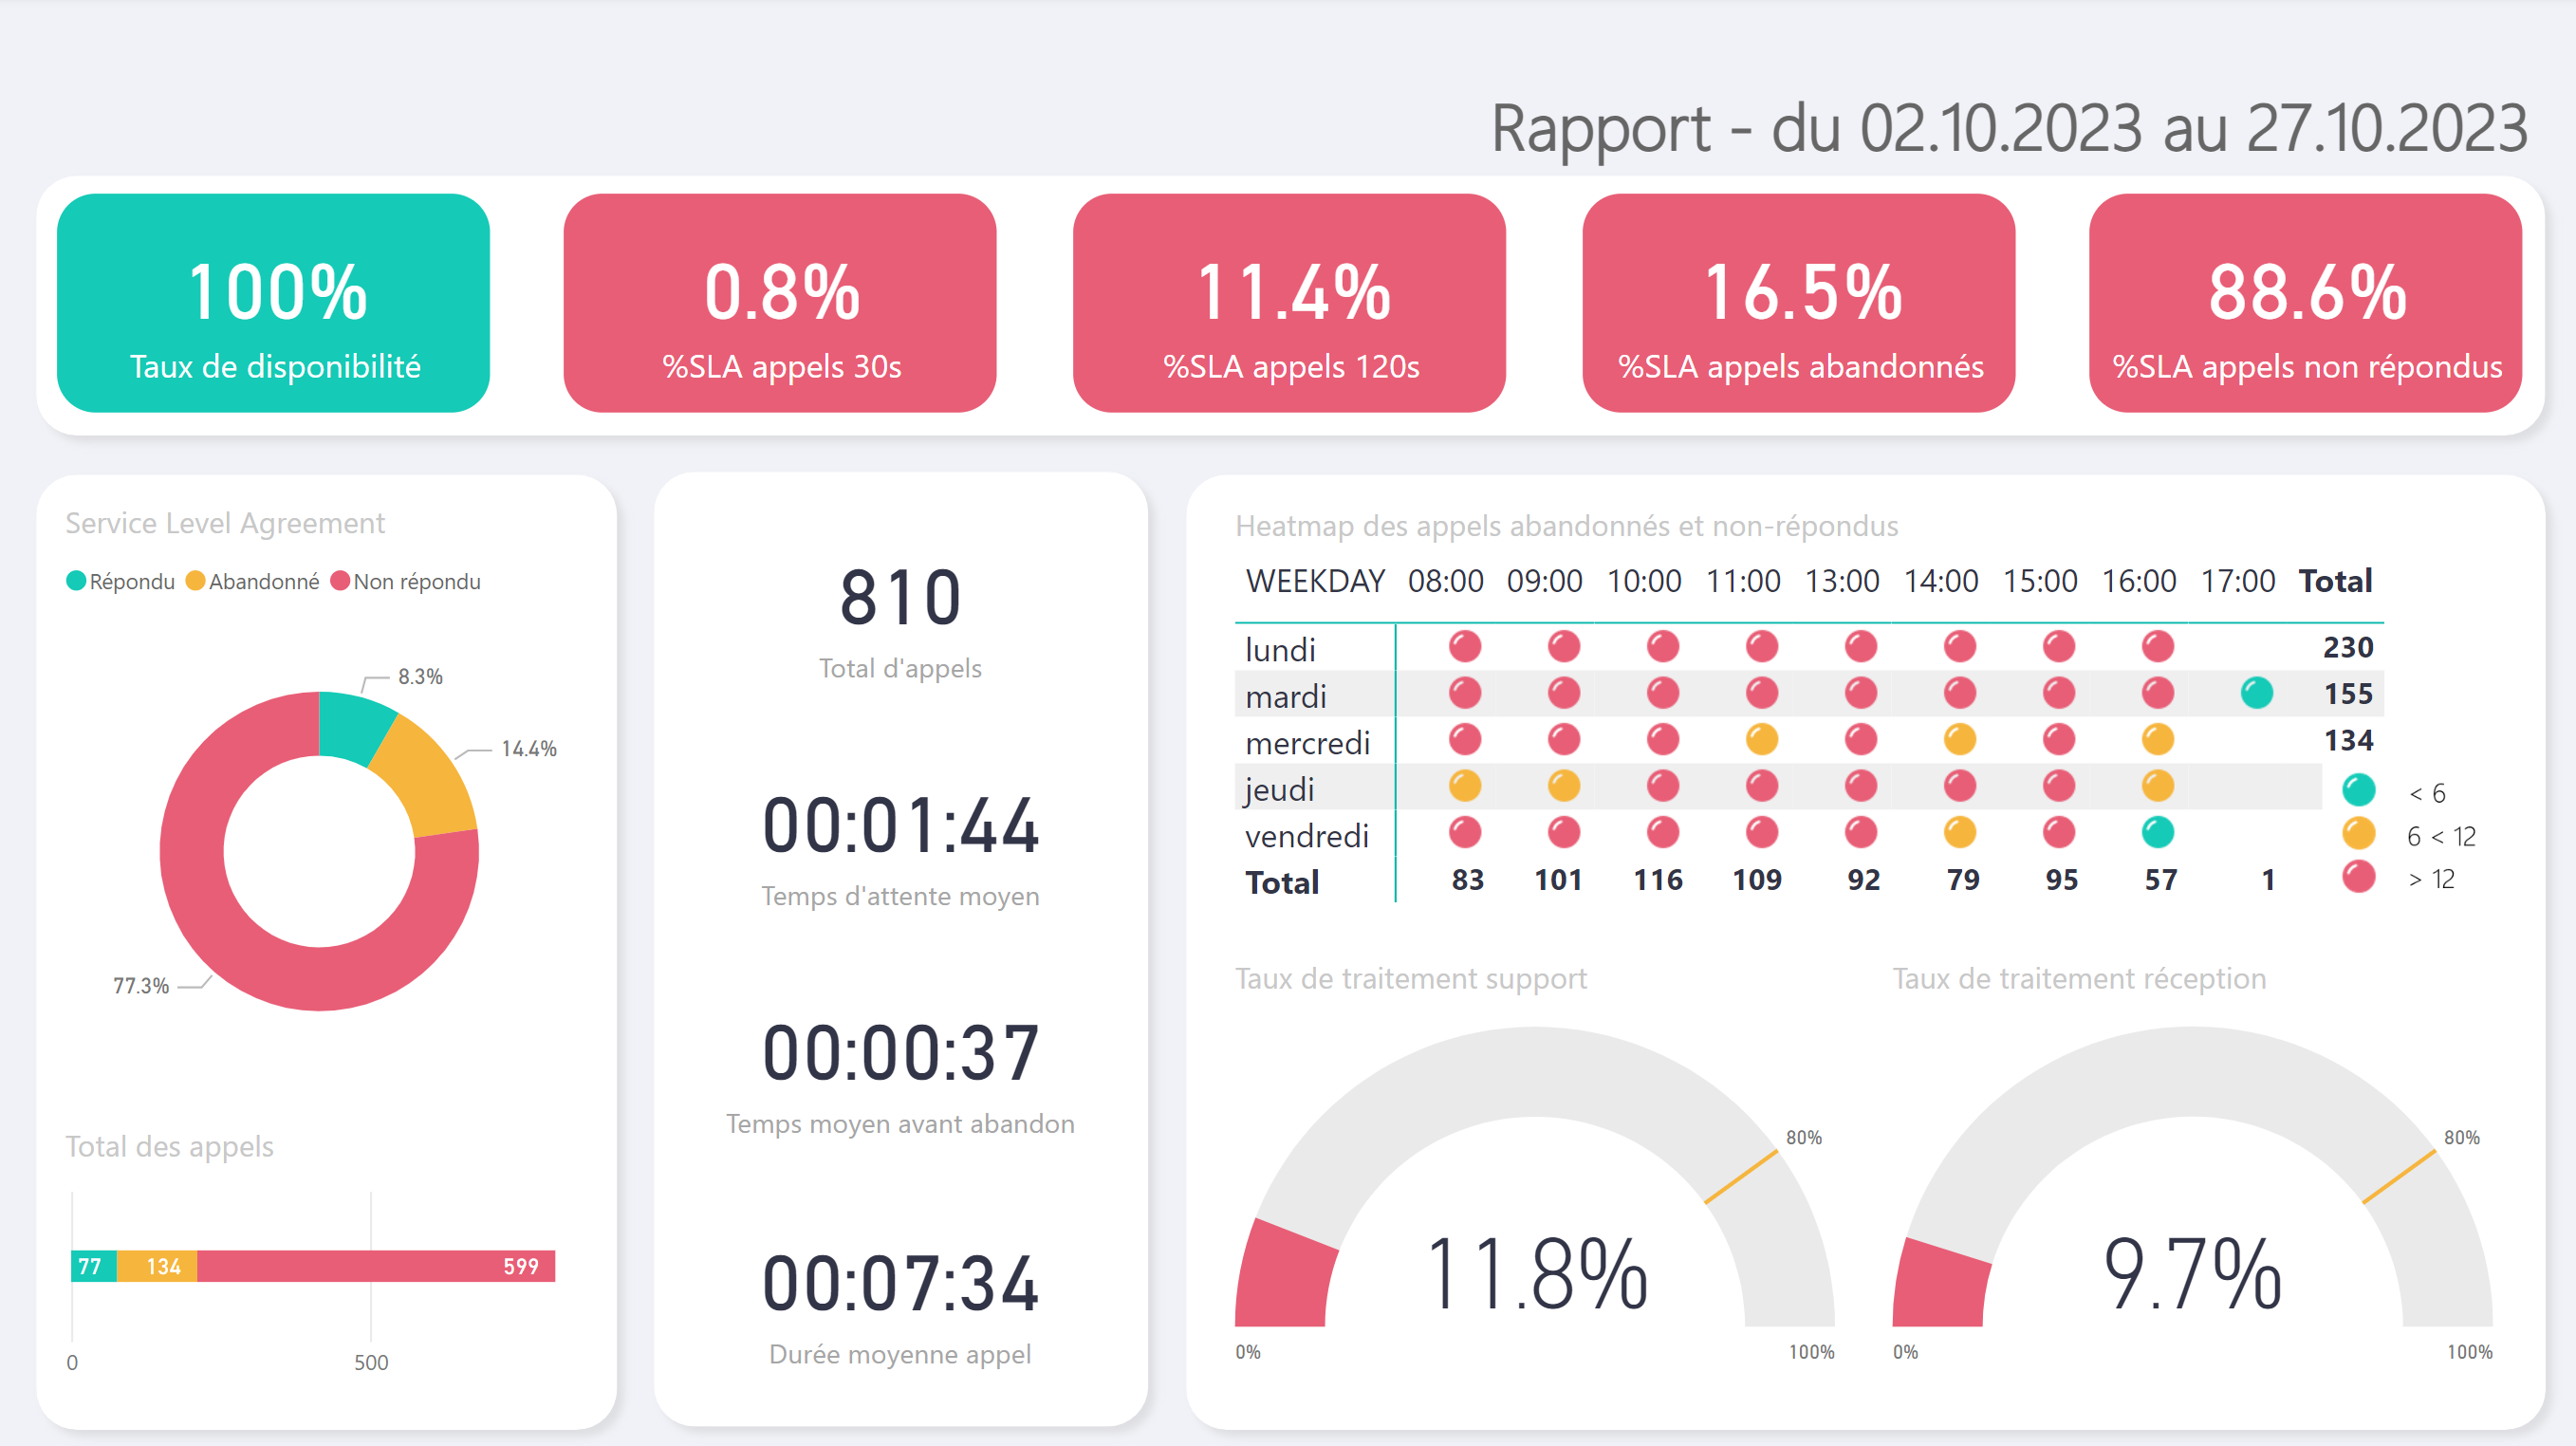
Task: Click the Total column header in heatmap
Action: click(2334, 581)
